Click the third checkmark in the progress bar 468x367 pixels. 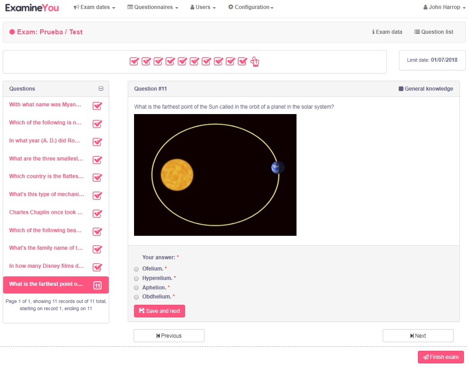[158, 61]
